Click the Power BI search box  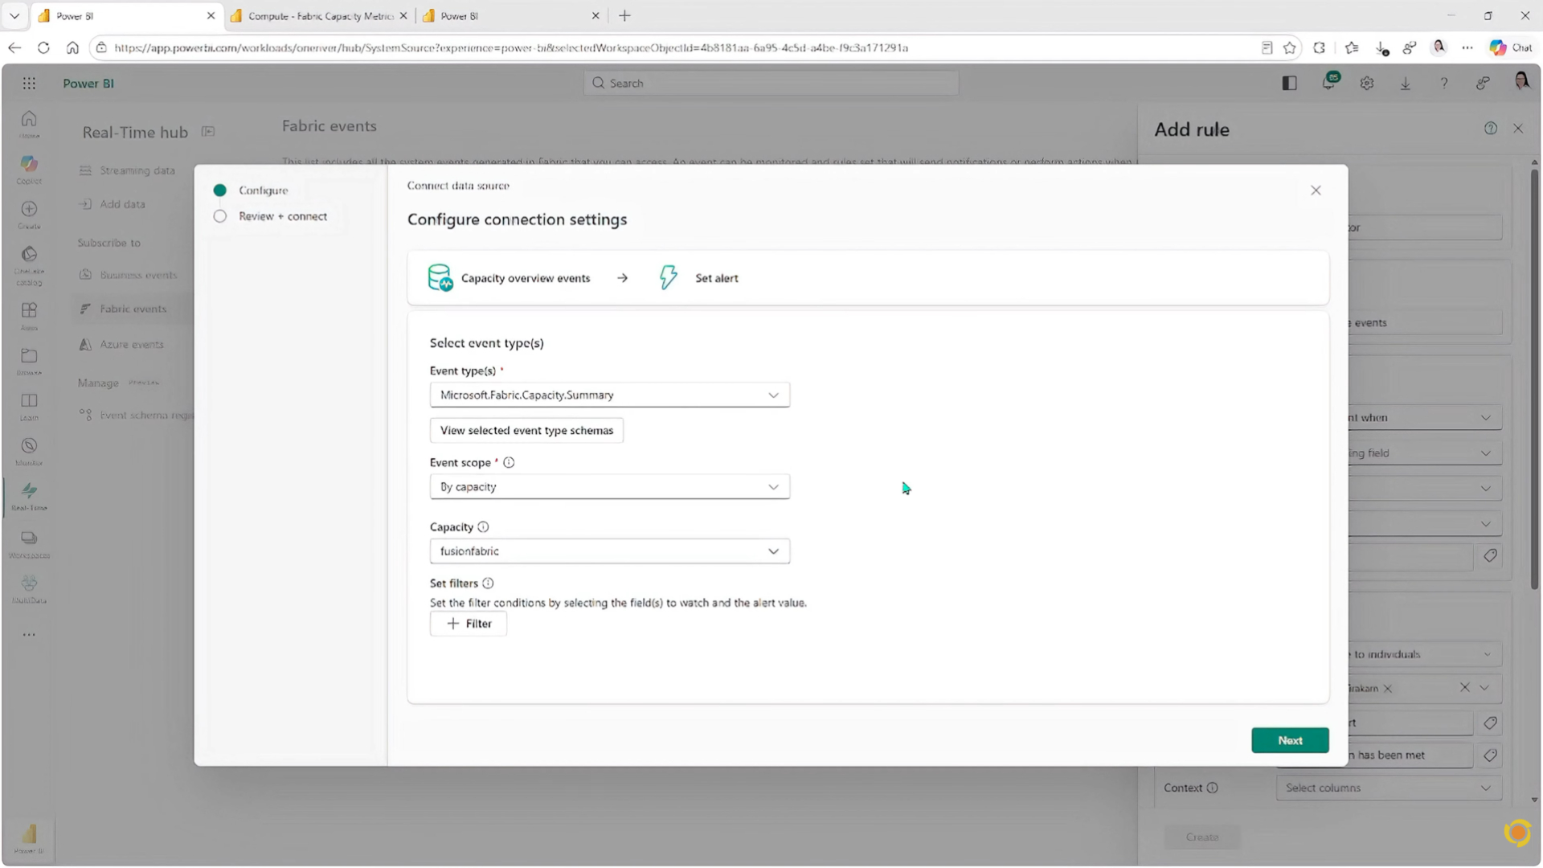(x=771, y=83)
